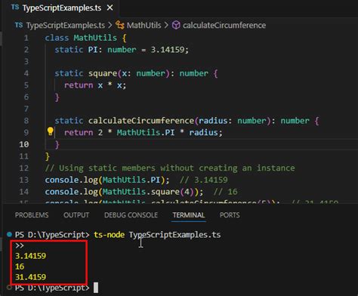
Task: Click the ts-node command in the terminal
Action: click(x=109, y=235)
